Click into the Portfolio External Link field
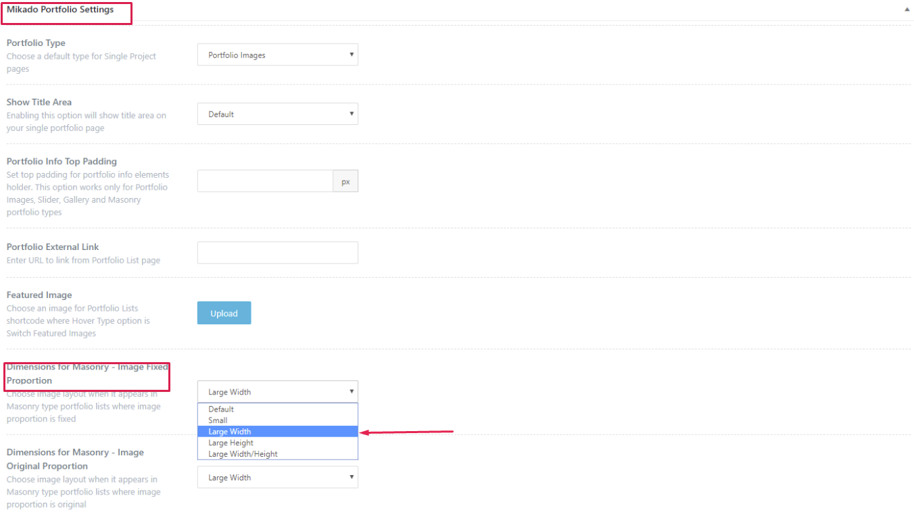914x525 pixels. pos(277,253)
